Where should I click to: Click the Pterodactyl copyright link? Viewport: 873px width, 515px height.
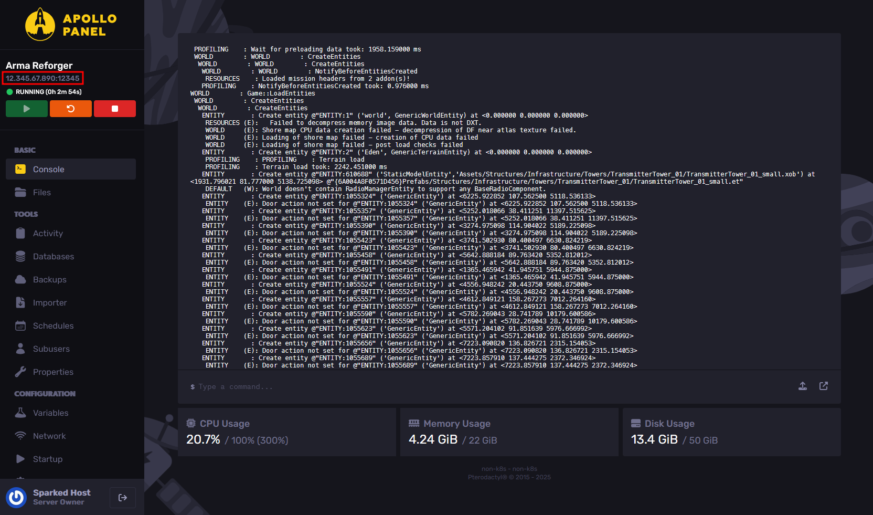point(509,477)
